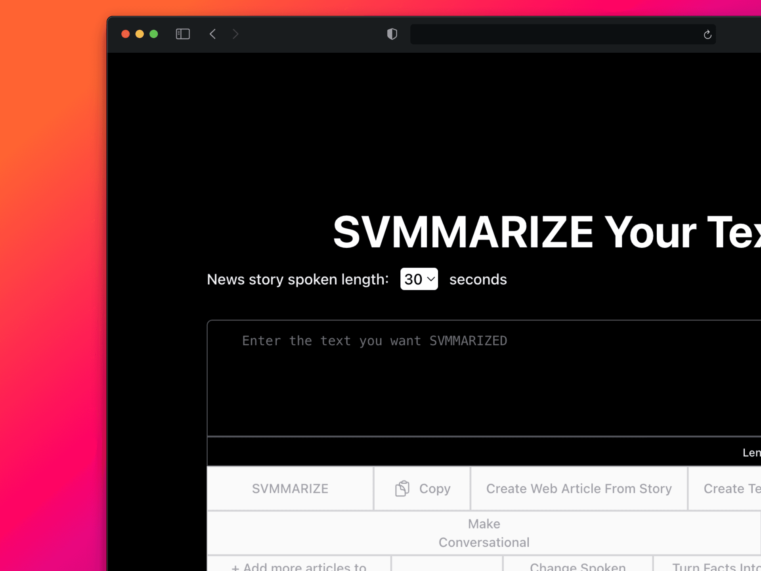The height and width of the screenshot is (571, 761).
Task: Go forward with the right arrow
Action: [x=235, y=34]
